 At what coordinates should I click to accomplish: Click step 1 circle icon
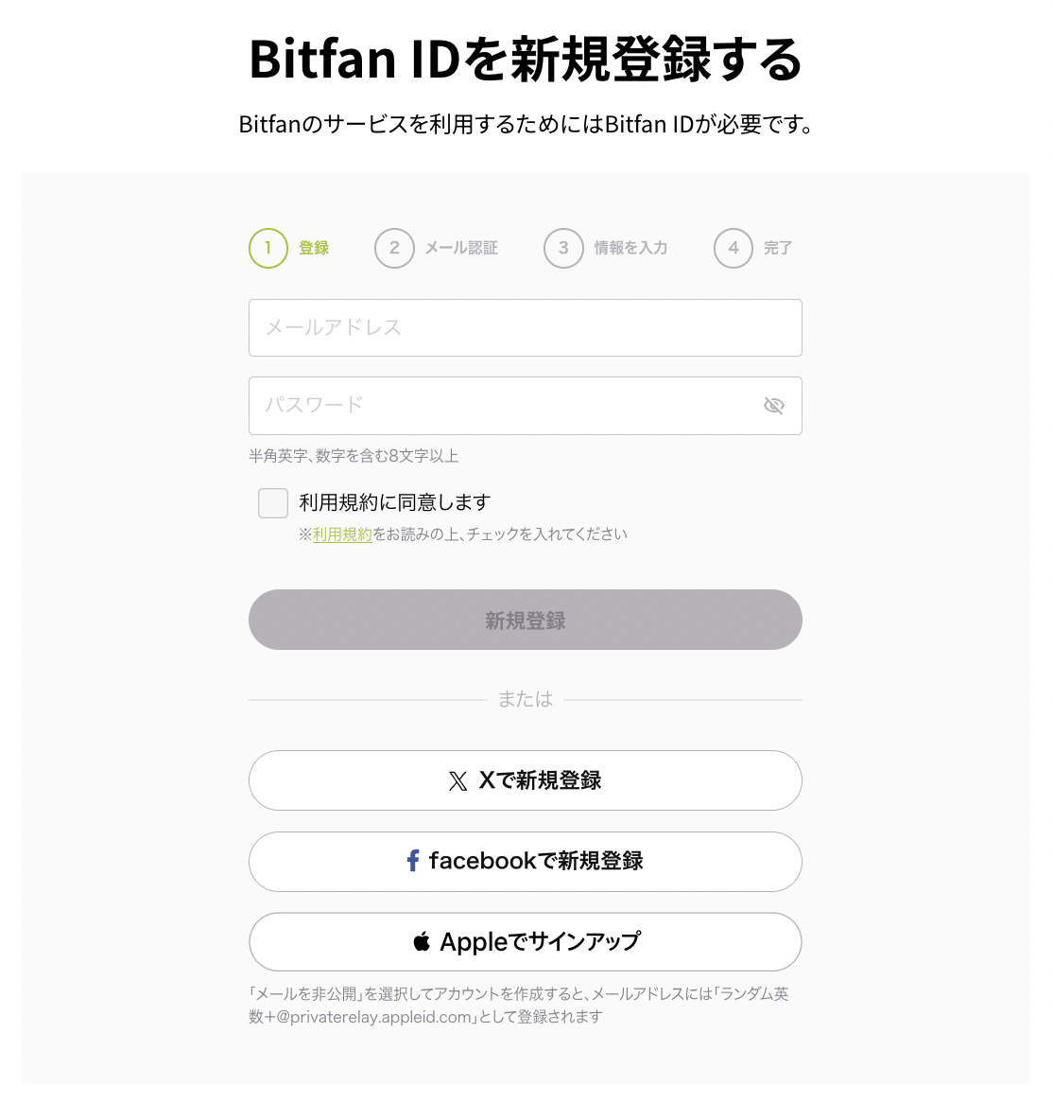point(268,248)
